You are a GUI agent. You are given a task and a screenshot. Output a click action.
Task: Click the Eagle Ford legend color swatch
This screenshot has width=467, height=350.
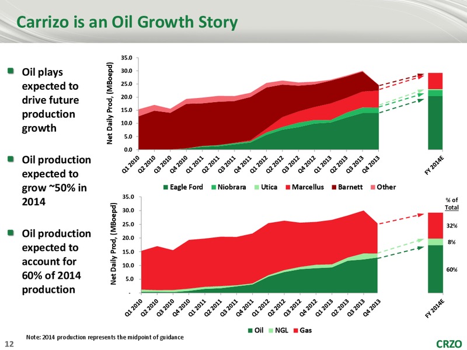(166, 187)
